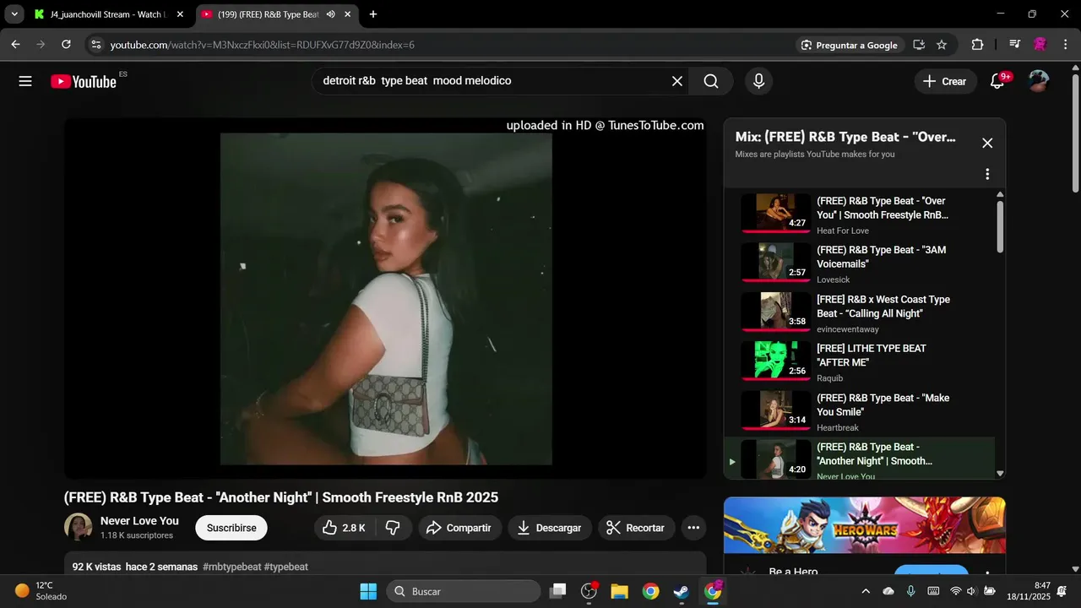Subscribe with the Suscribirse button
Viewport: 1081px width, 608px height.
click(231, 528)
